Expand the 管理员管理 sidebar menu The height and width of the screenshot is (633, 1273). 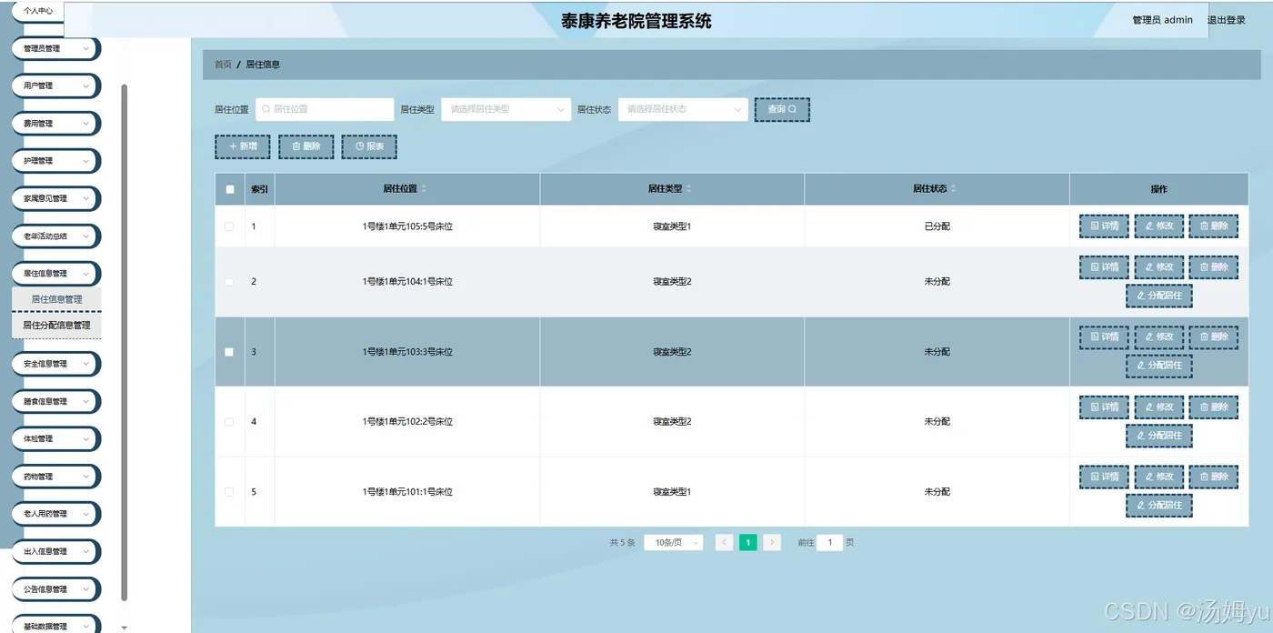click(x=55, y=48)
